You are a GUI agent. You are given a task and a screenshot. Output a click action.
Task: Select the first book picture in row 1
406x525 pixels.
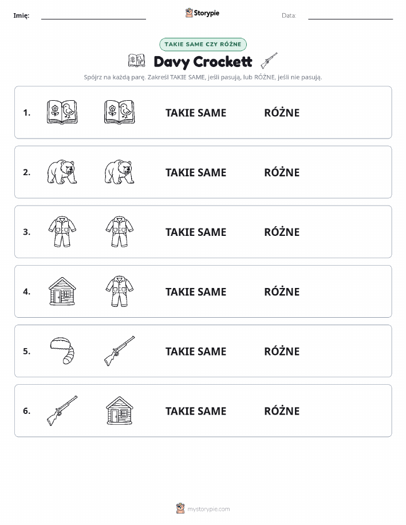(62, 112)
